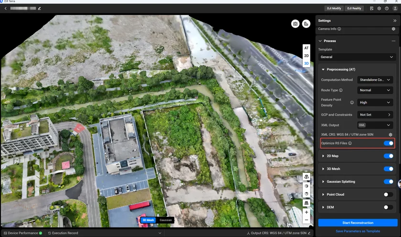Switch to the AT view tab
401x237 pixels.
coord(307,48)
